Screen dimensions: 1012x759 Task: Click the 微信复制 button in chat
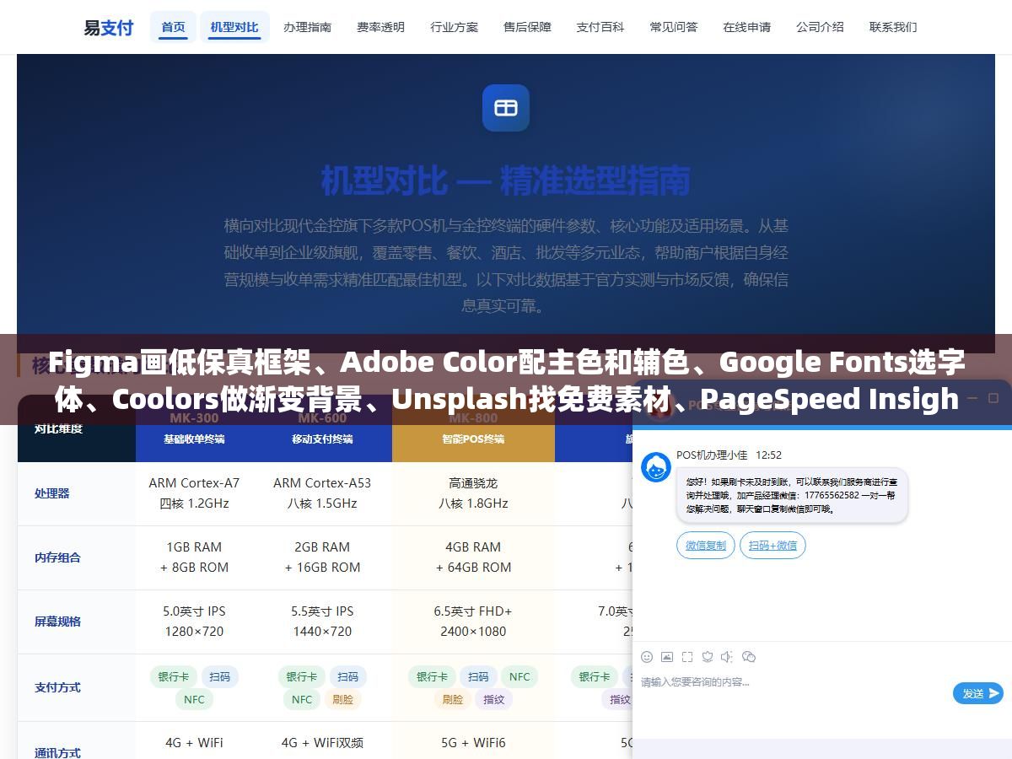pos(706,546)
